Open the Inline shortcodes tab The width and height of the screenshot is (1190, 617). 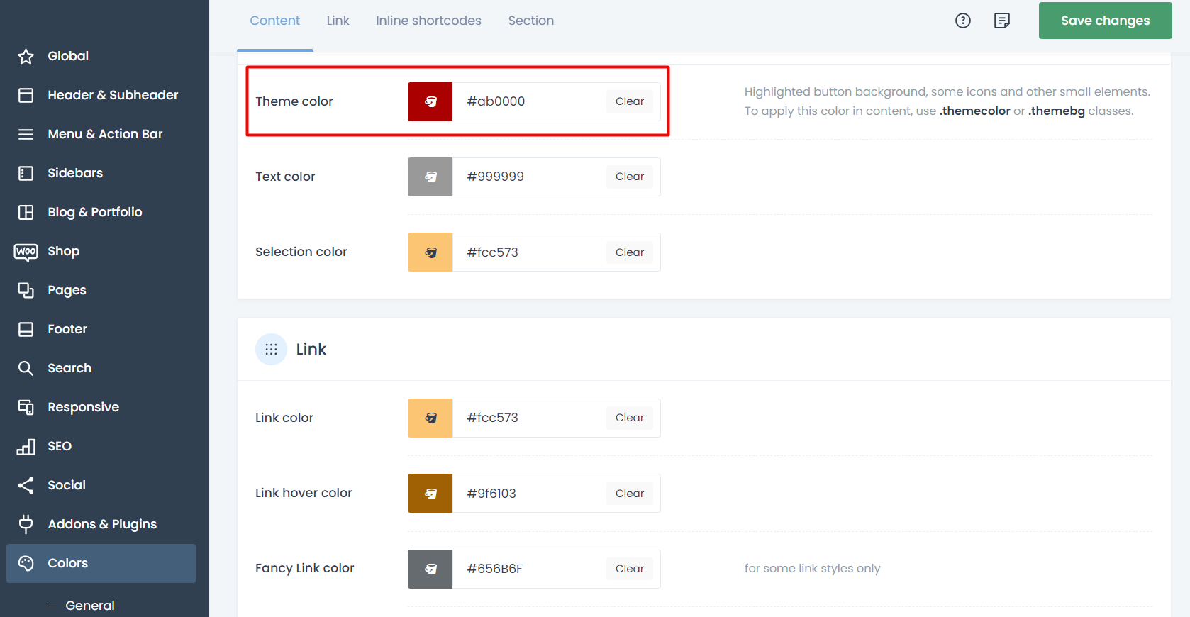click(x=428, y=21)
